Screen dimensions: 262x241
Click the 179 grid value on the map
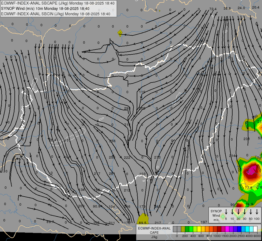[x=142, y=206]
